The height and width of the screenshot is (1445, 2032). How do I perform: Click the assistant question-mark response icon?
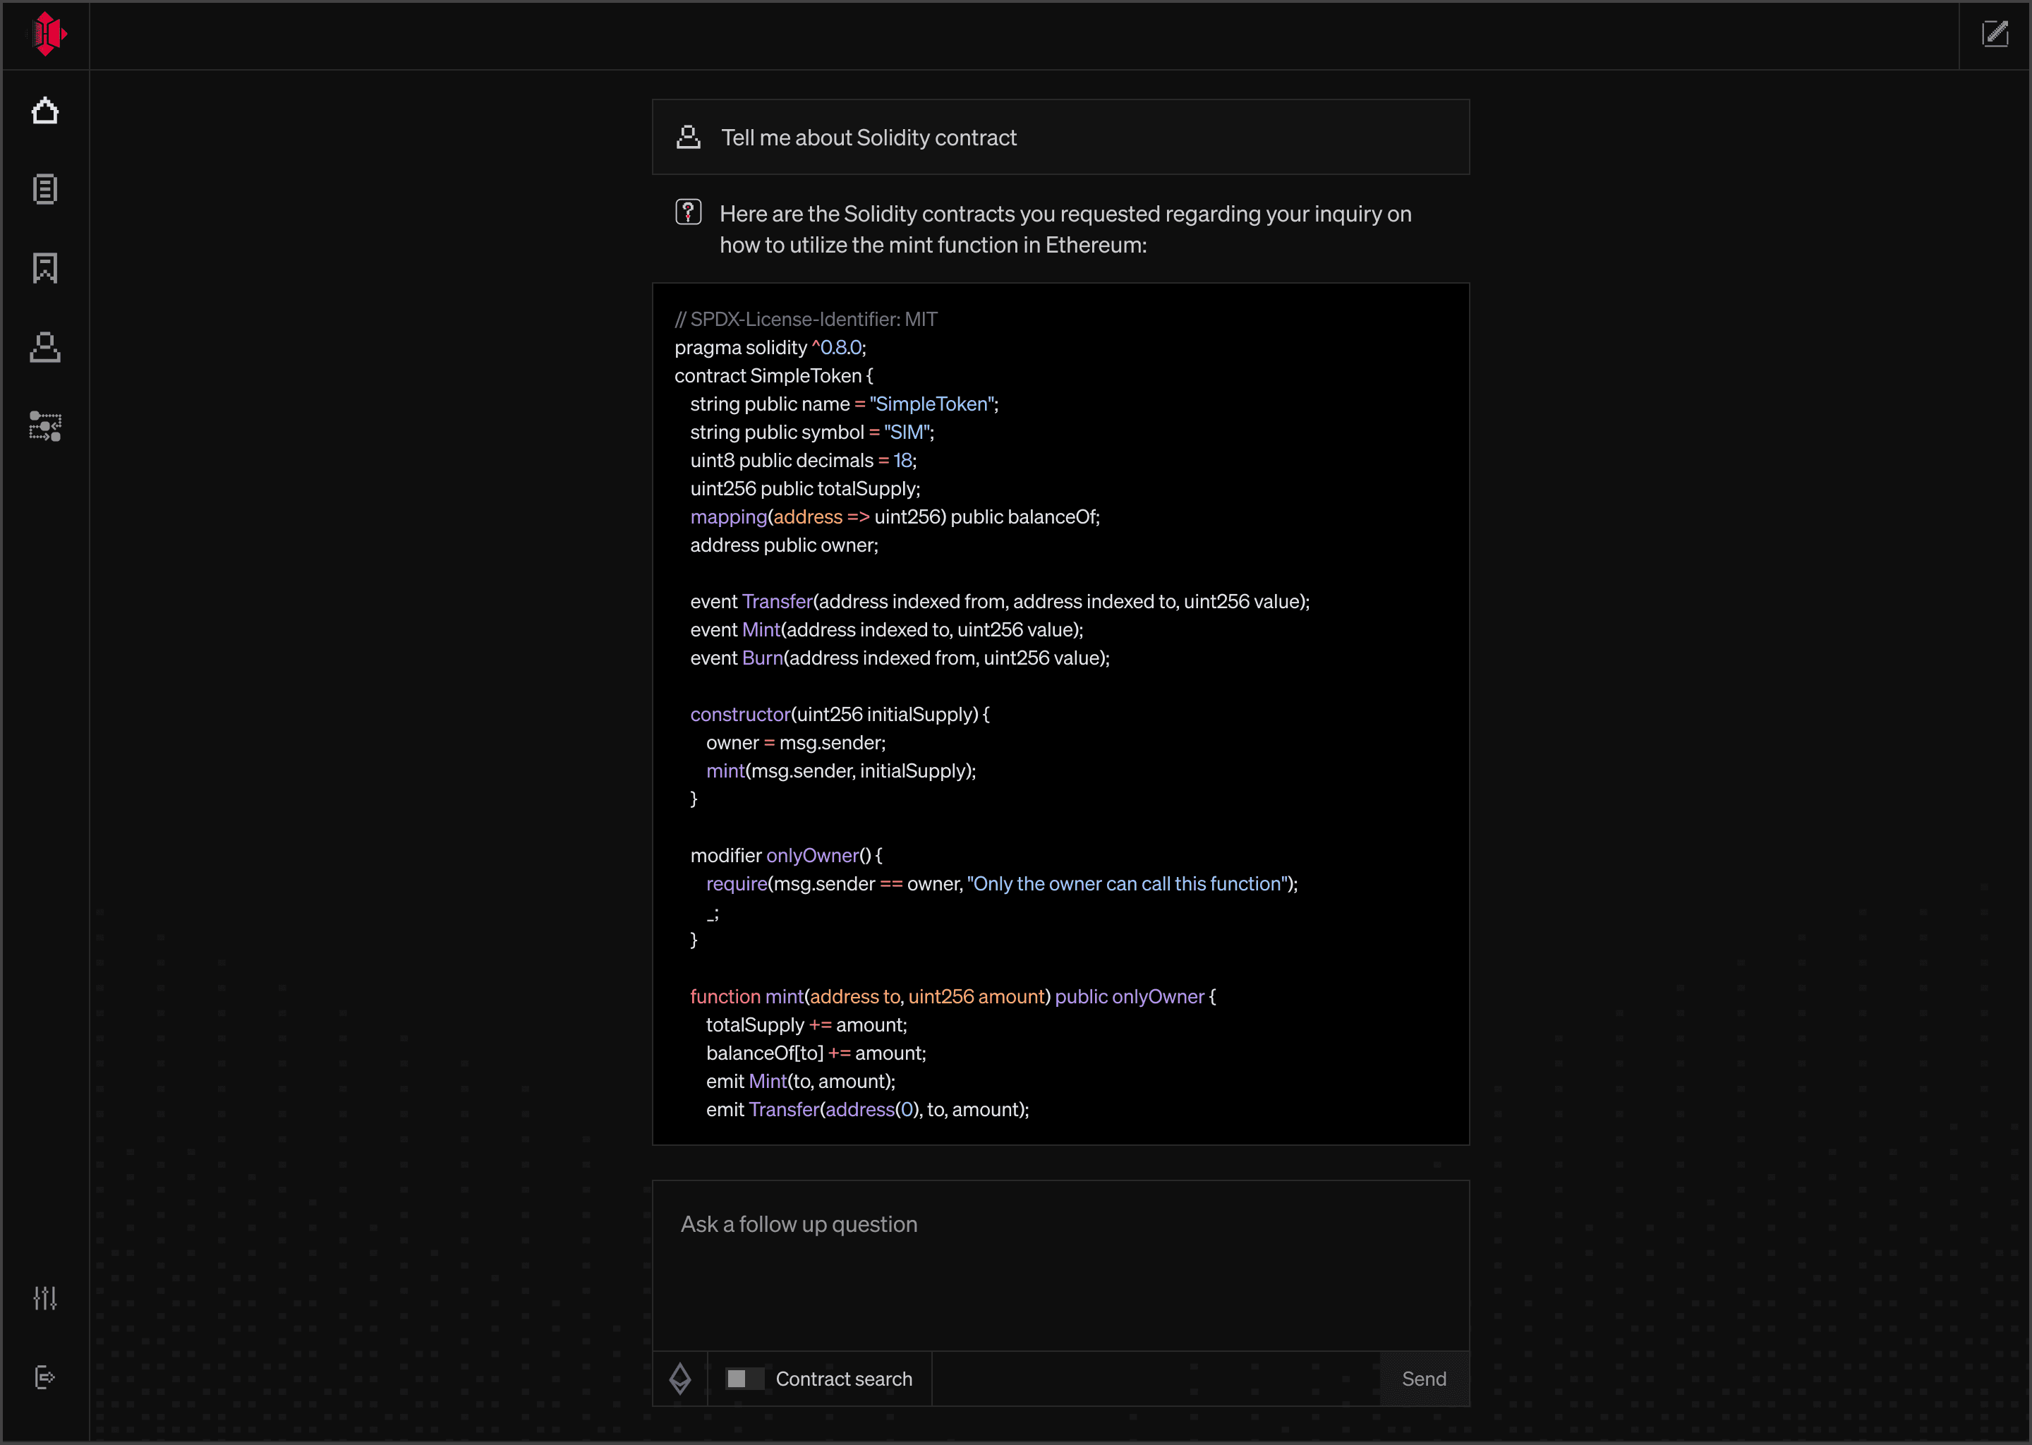coord(688,212)
